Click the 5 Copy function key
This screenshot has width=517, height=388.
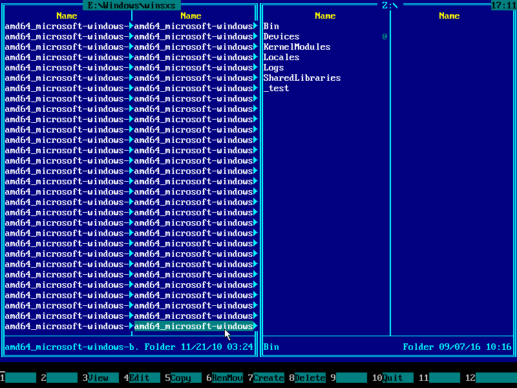[184, 378]
